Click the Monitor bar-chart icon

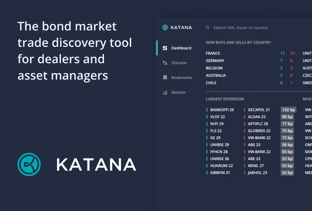[165, 92]
